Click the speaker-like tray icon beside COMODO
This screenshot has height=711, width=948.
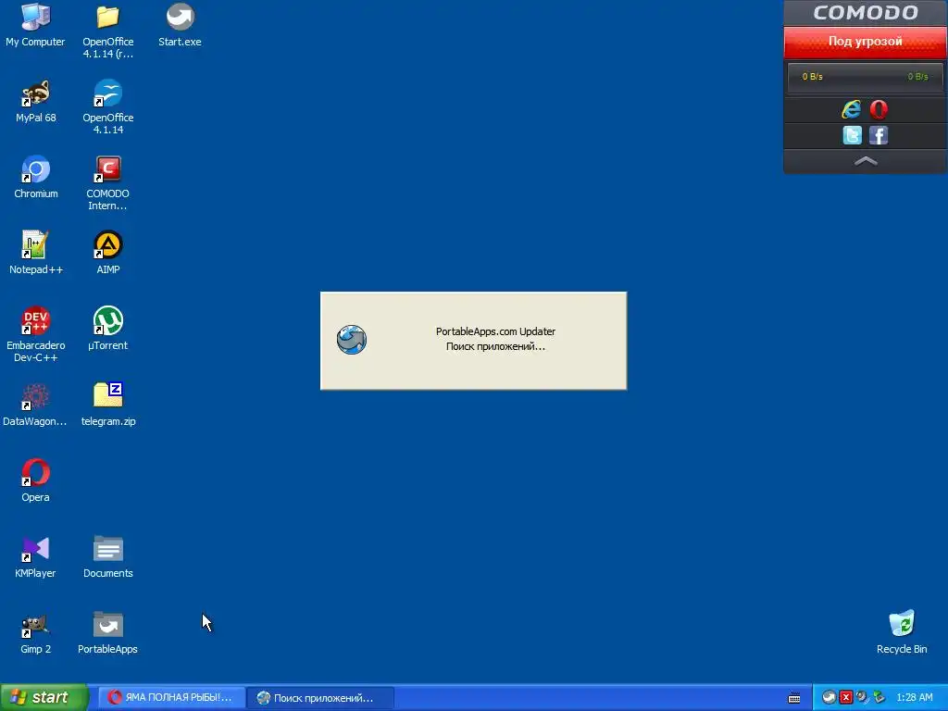click(x=862, y=698)
